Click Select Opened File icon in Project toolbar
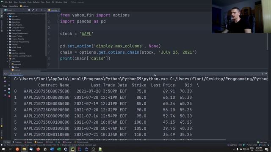Viewport: 271px width, 152px height. [x=29, y=10]
